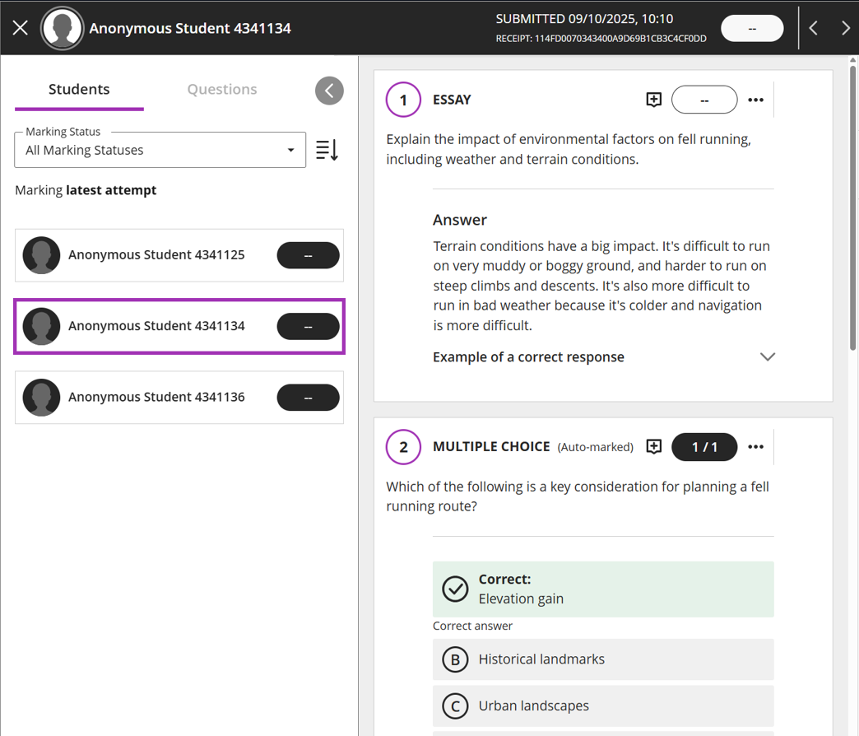Viewport: 859px width, 736px height.
Task: Click the essay question 1 mark field
Action: tap(704, 100)
